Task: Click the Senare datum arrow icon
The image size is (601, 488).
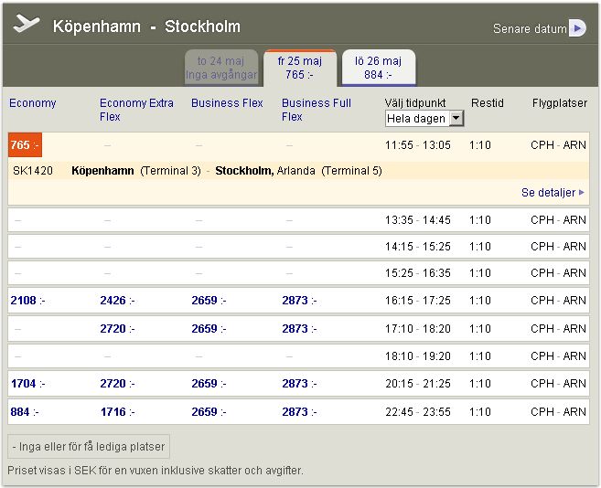Action: tap(576, 28)
